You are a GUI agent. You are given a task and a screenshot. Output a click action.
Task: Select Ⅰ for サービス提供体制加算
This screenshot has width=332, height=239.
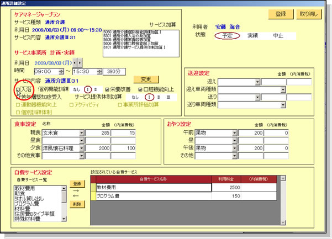[149, 97]
